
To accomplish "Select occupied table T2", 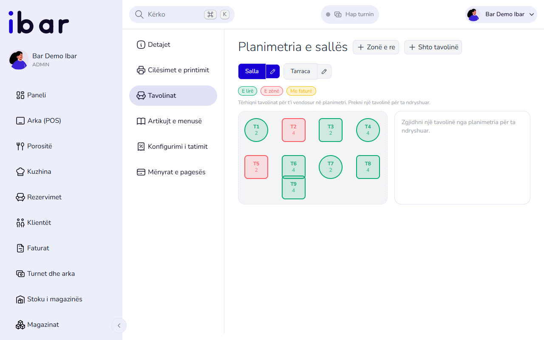I will (294, 130).
